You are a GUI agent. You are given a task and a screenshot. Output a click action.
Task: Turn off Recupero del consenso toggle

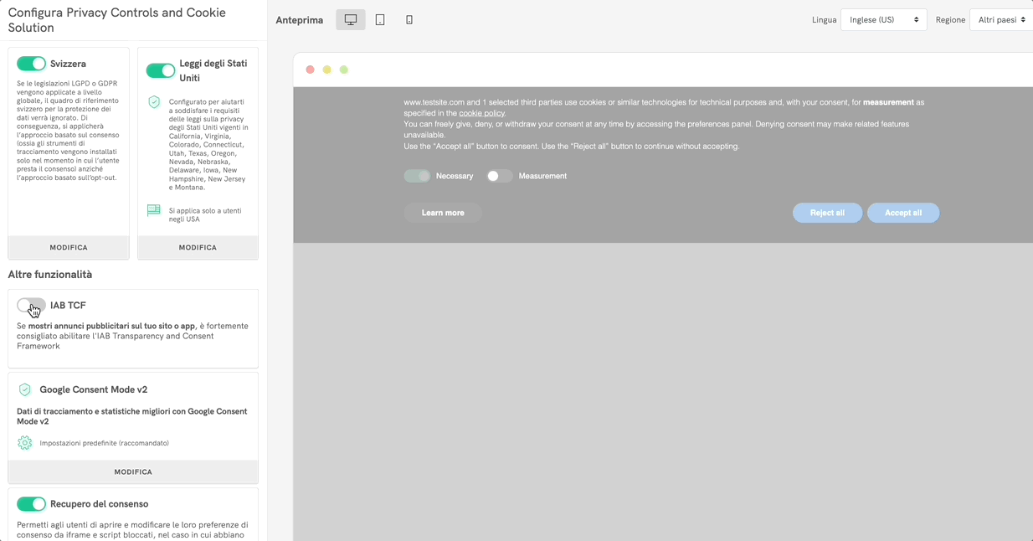coord(32,504)
